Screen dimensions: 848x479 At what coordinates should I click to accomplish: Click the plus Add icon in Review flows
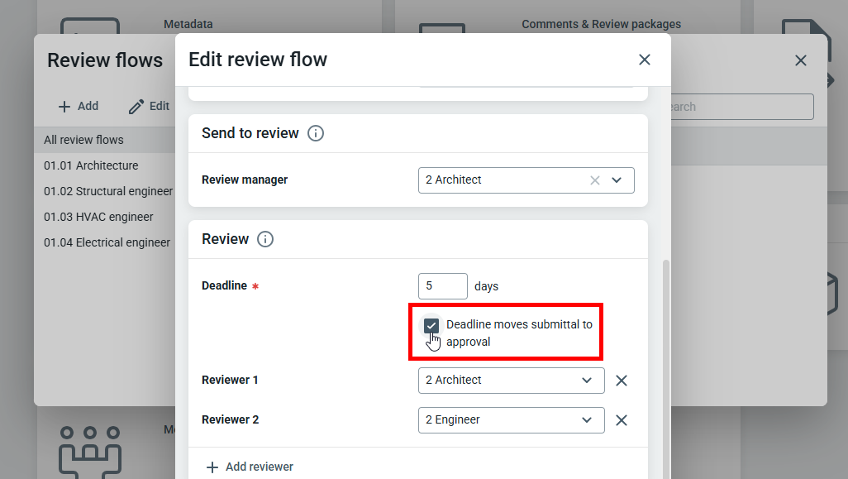[64, 107]
